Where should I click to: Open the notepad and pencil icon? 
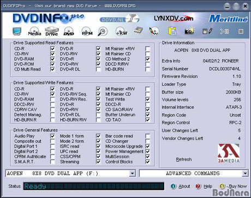coord(207,31)
